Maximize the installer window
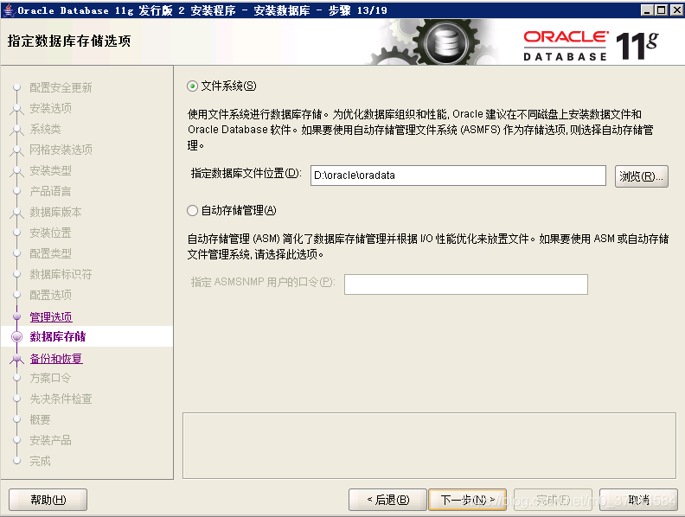 (x=662, y=10)
